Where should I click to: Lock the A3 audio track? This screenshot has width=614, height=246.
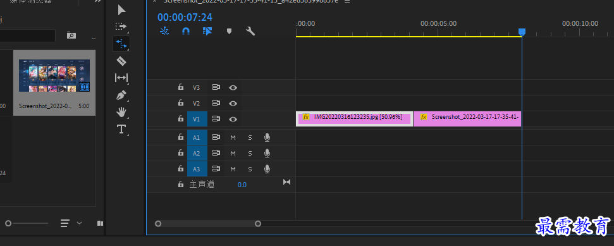click(180, 168)
